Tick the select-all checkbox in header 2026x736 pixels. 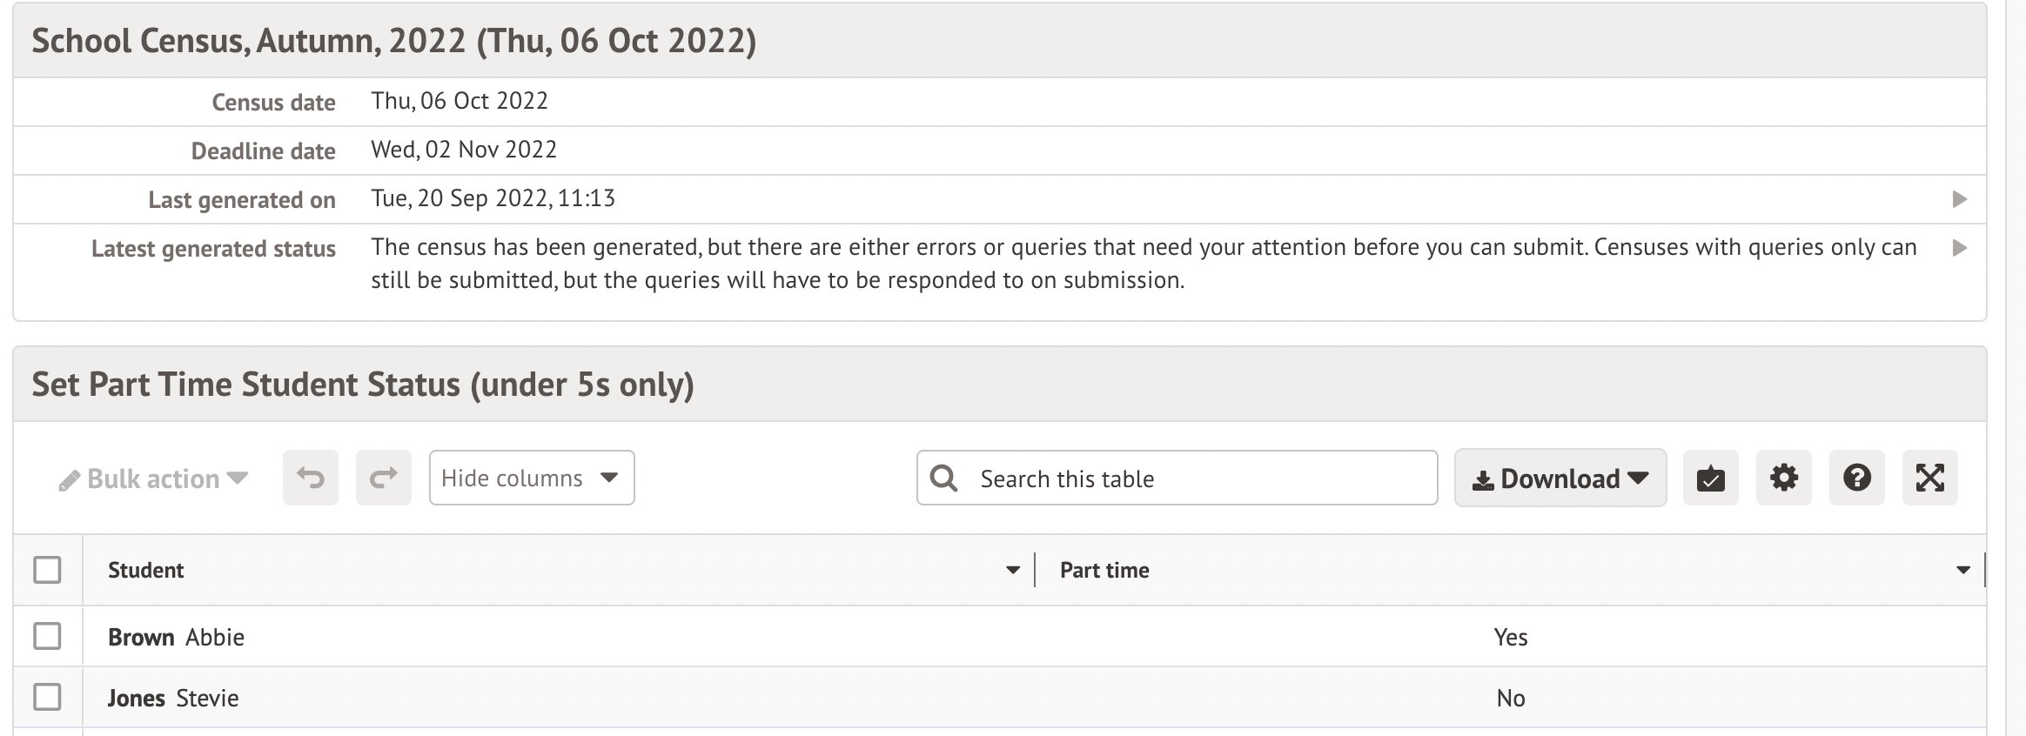point(47,570)
